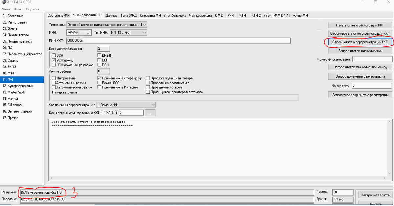Click Запрос итогов фискализ. по номеру
This screenshot has width=394, height=206.
(x=360, y=67)
